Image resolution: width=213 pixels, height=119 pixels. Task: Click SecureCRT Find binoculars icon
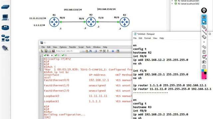coord(91,51)
